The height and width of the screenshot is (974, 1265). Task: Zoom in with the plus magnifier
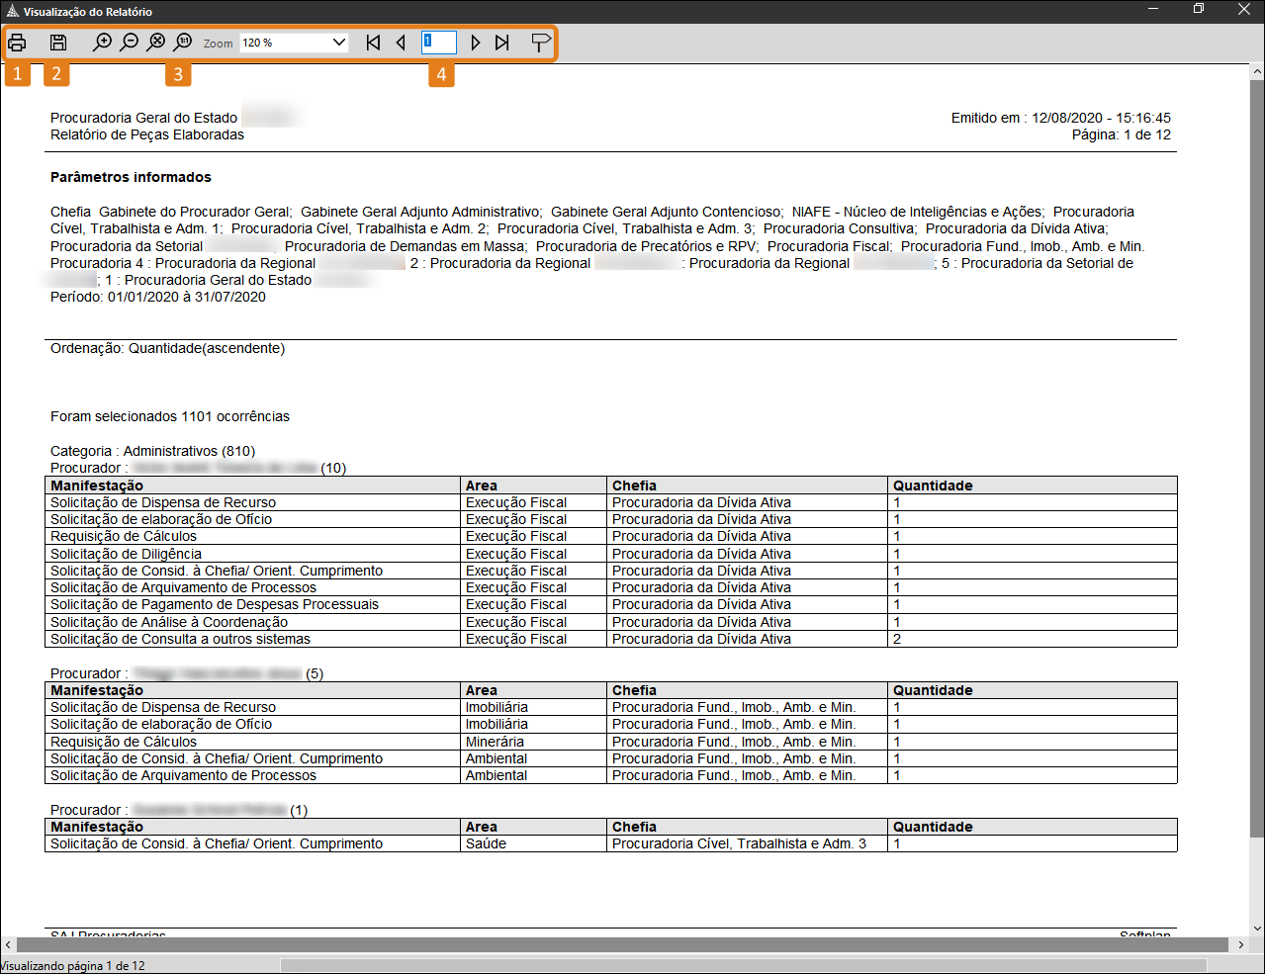click(x=102, y=43)
